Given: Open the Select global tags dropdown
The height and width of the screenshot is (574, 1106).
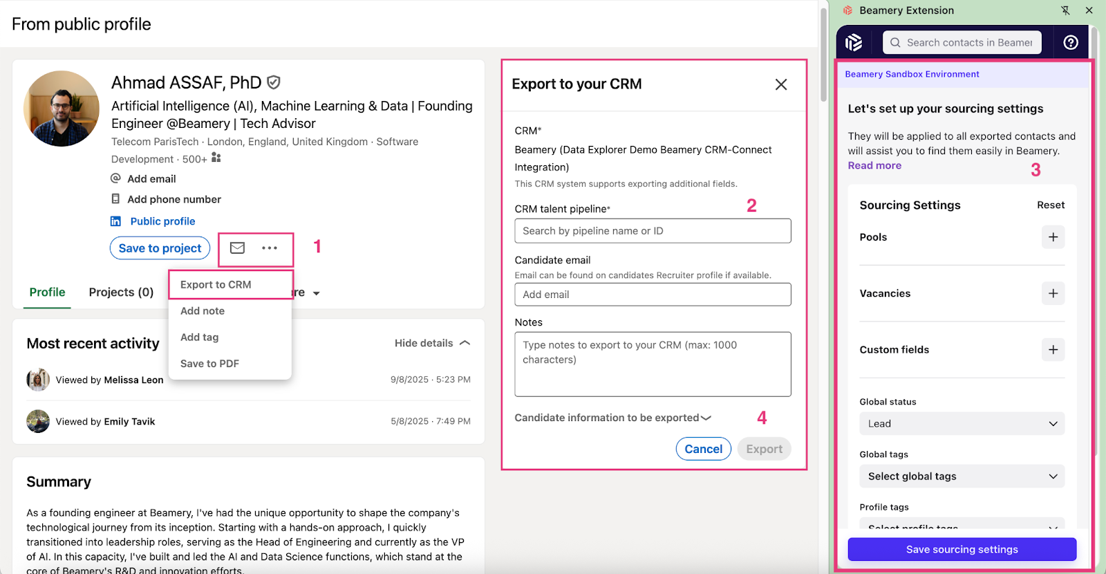Looking at the screenshot, I should coord(962,476).
